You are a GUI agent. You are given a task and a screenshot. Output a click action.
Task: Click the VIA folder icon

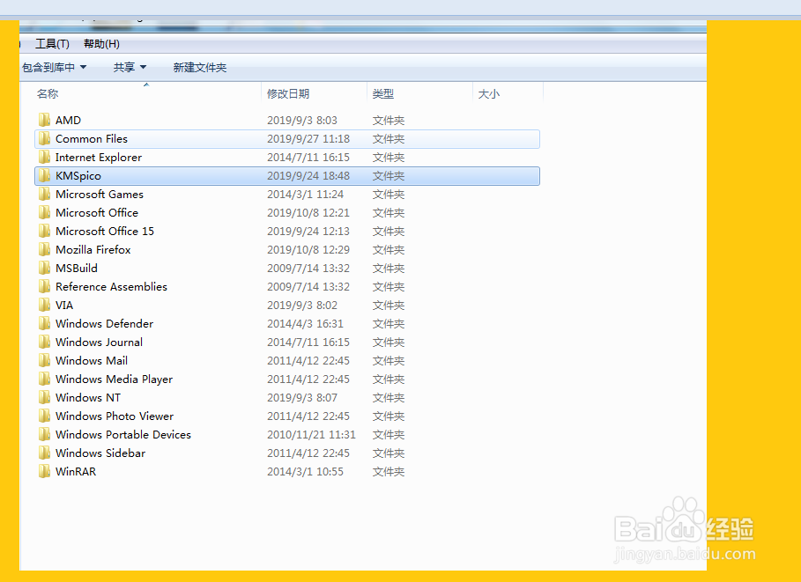point(44,305)
